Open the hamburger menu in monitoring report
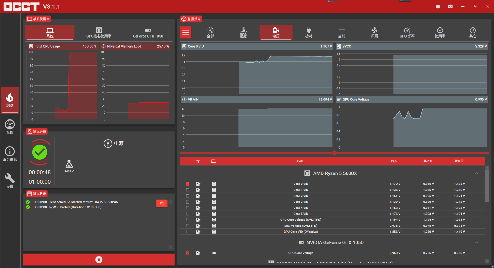494x268 pixels. (186, 33)
